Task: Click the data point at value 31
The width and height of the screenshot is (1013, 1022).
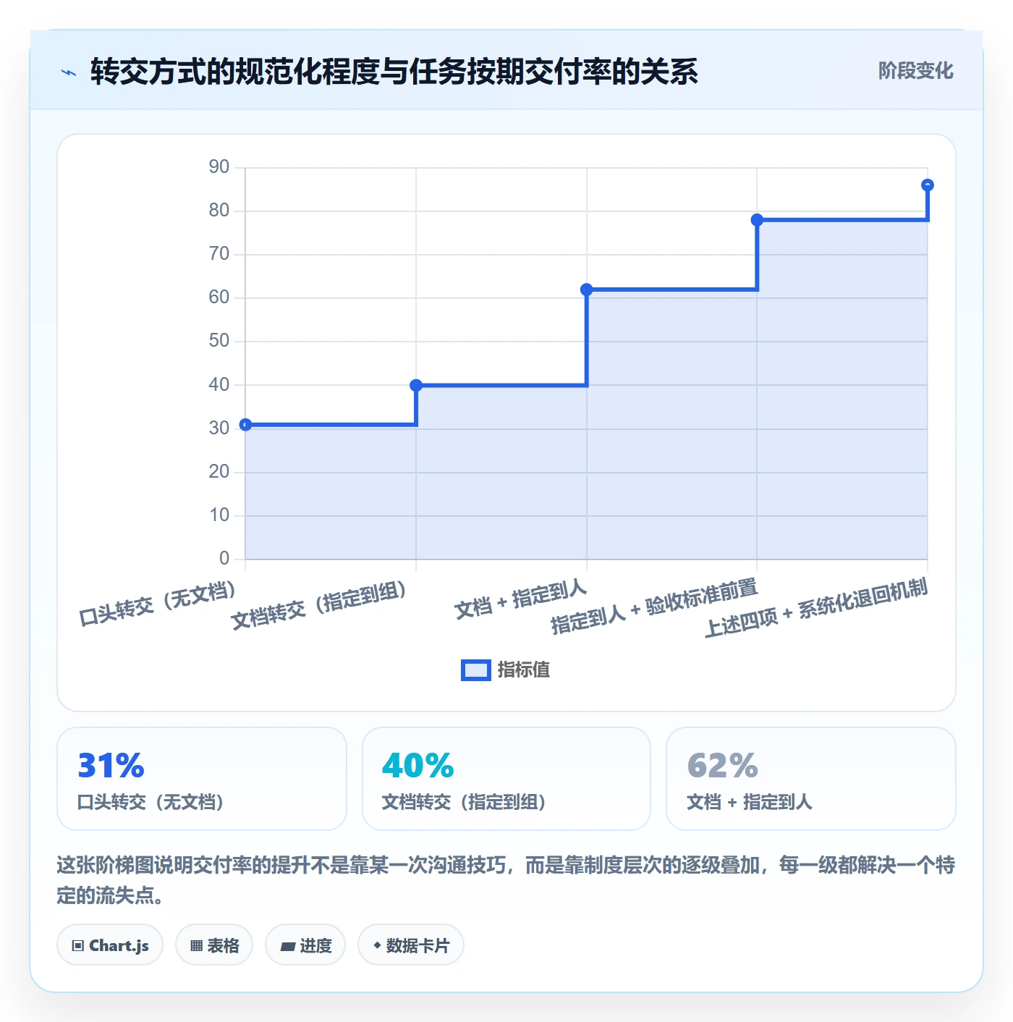Action: pyautogui.click(x=245, y=425)
